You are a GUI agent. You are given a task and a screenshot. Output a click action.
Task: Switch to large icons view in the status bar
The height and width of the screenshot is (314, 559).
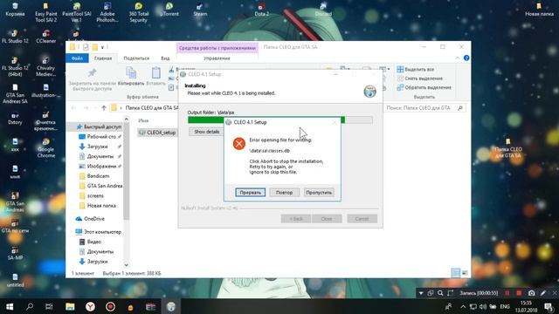coord(465,273)
